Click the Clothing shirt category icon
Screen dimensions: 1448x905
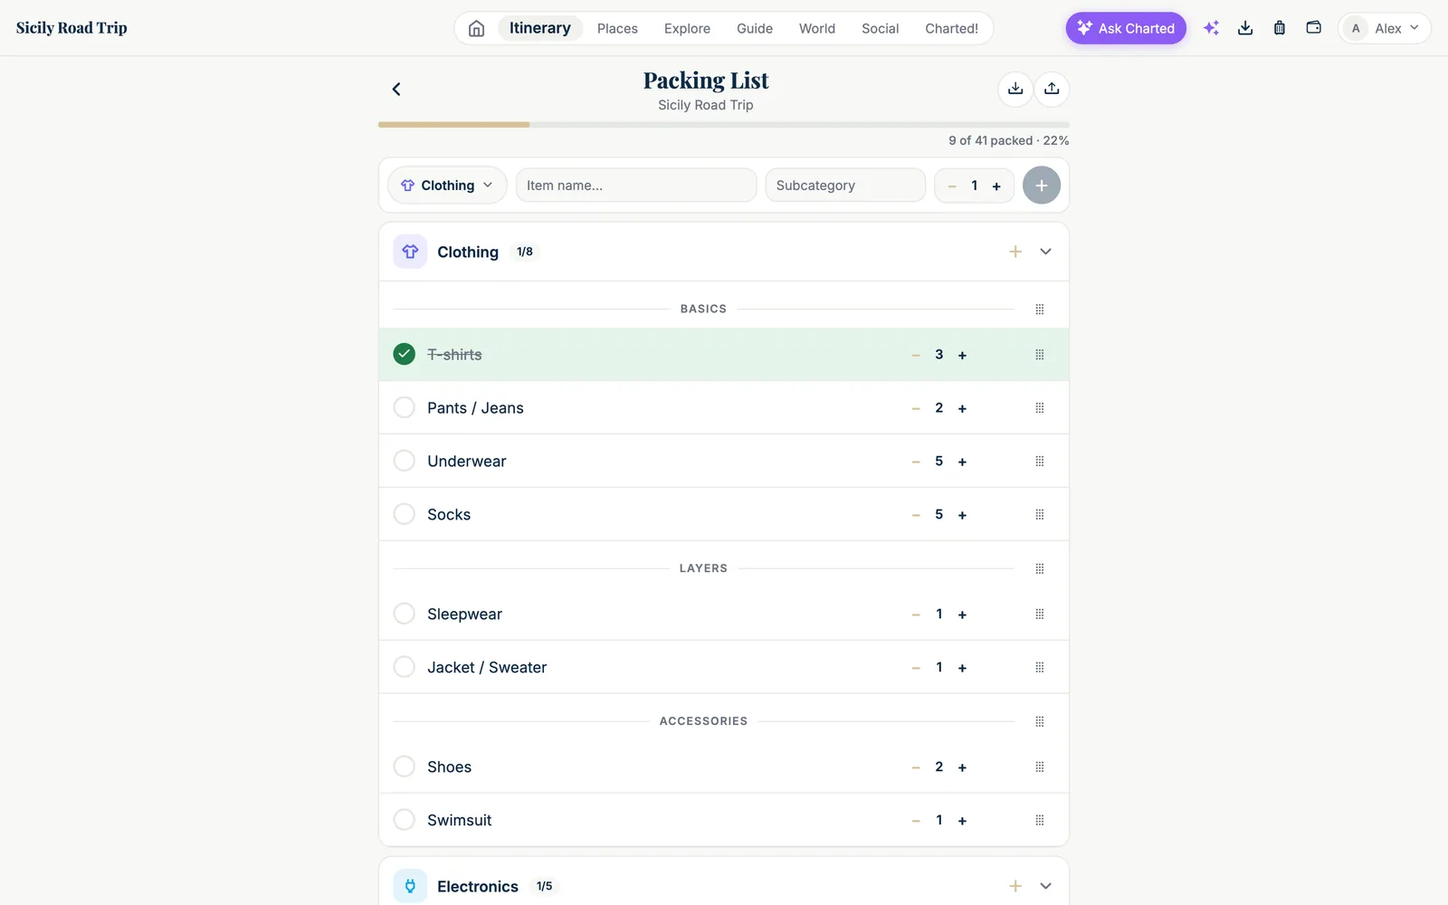pyautogui.click(x=410, y=252)
